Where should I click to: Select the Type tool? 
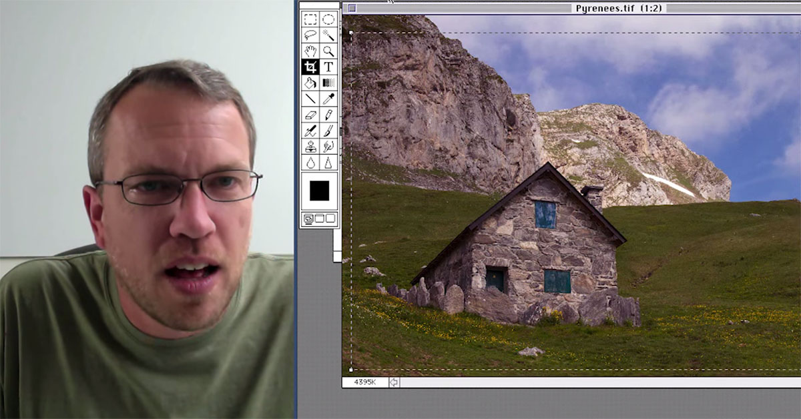click(x=328, y=67)
